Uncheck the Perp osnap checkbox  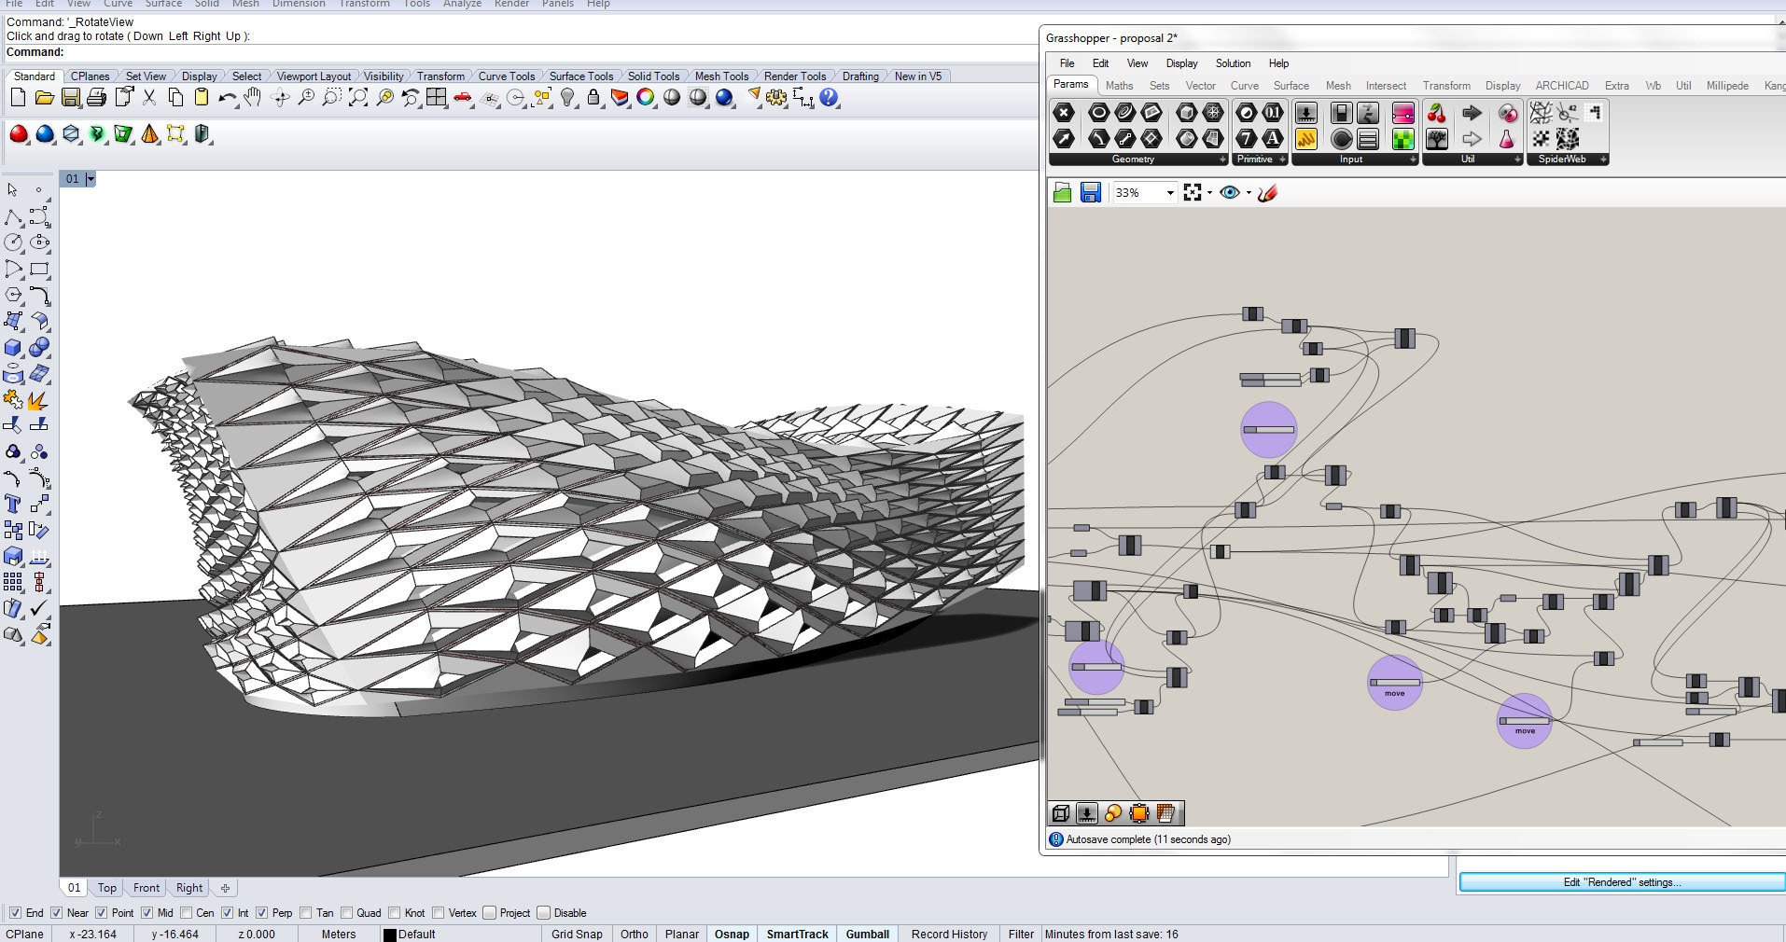coord(262,913)
